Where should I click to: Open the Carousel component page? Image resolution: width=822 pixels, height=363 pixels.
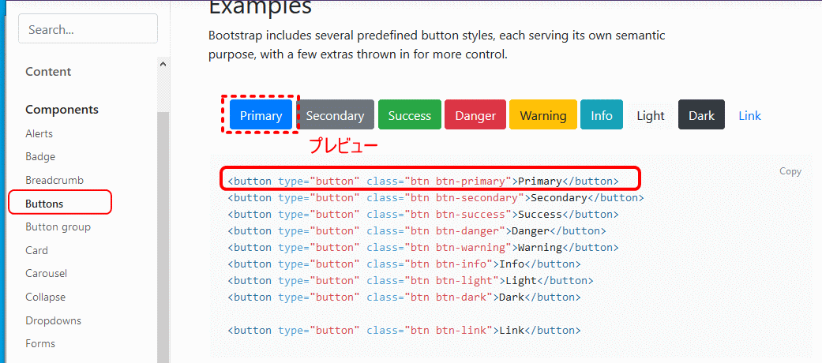[46, 273]
